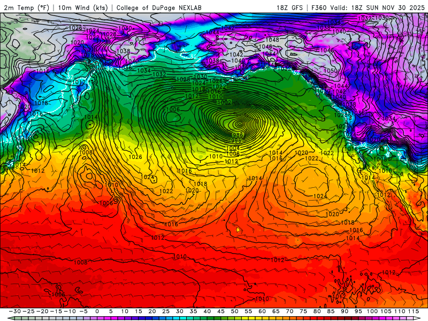
Task: Click the 65 mark on temperature scale
Action: click(276, 311)
